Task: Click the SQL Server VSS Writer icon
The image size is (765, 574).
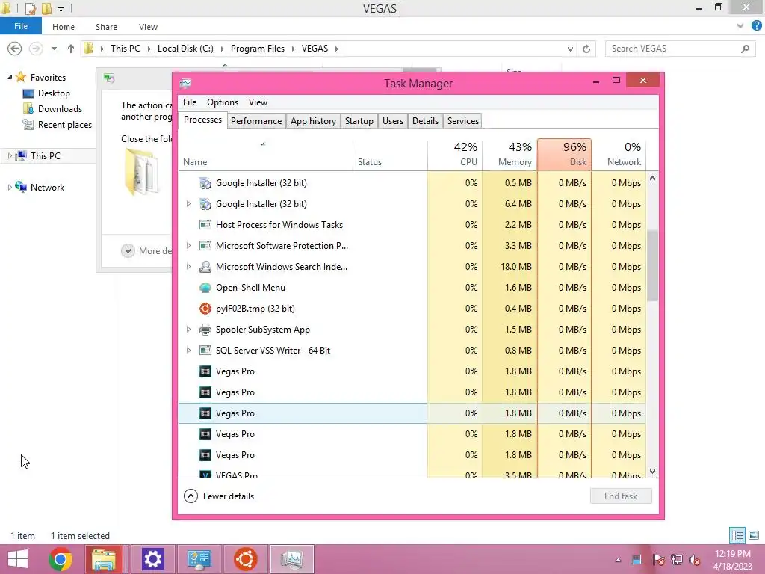Action: click(x=205, y=351)
